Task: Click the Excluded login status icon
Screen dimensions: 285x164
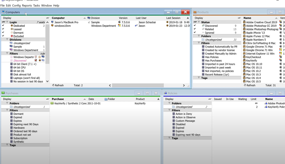Action: click(x=12, y=36)
